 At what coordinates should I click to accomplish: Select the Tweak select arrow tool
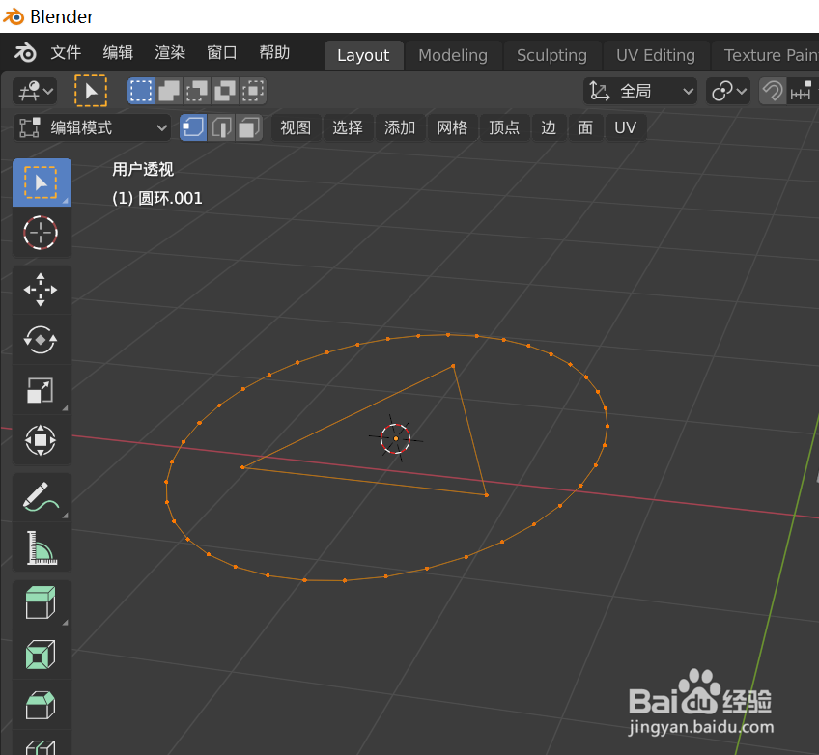click(41, 182)
